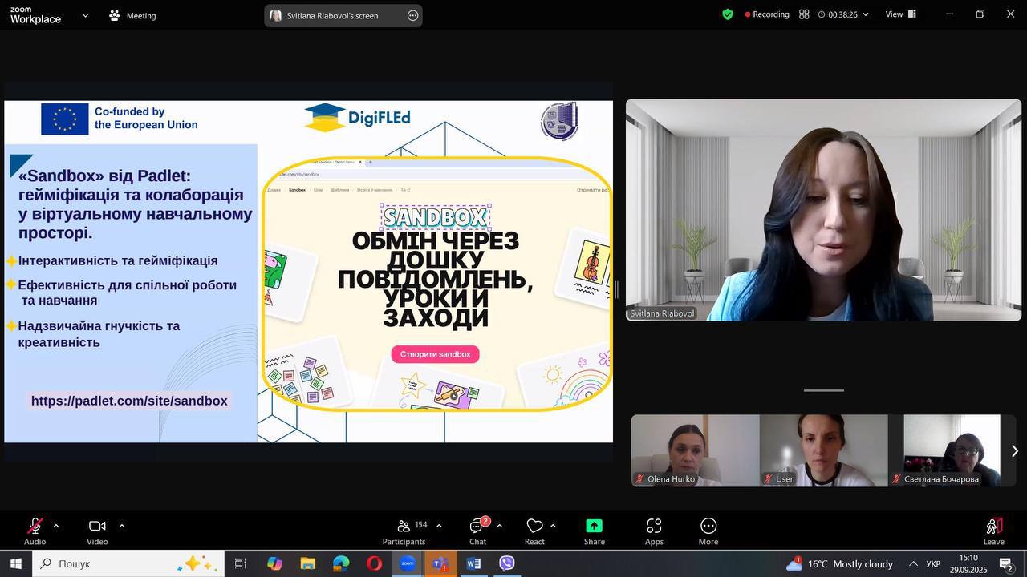Open the View layout menu

click(x=899, y=14)
